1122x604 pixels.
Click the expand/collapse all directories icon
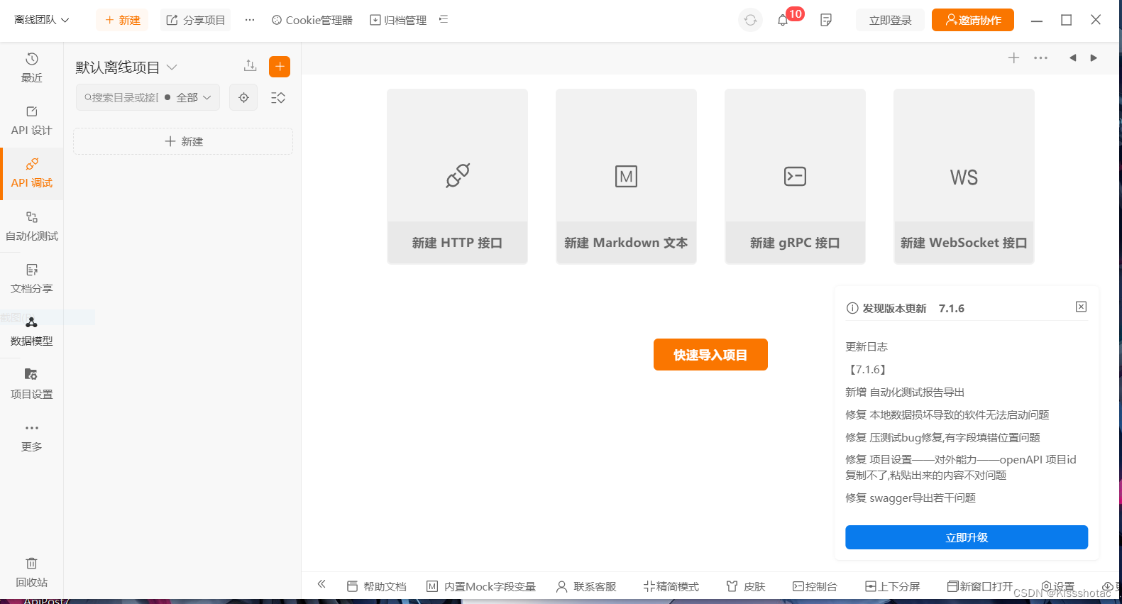click(278, 97)
